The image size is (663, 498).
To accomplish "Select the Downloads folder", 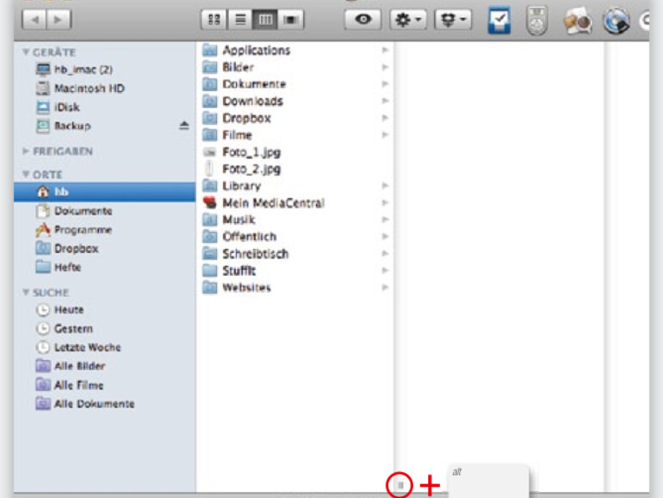I will pos(295,101).
